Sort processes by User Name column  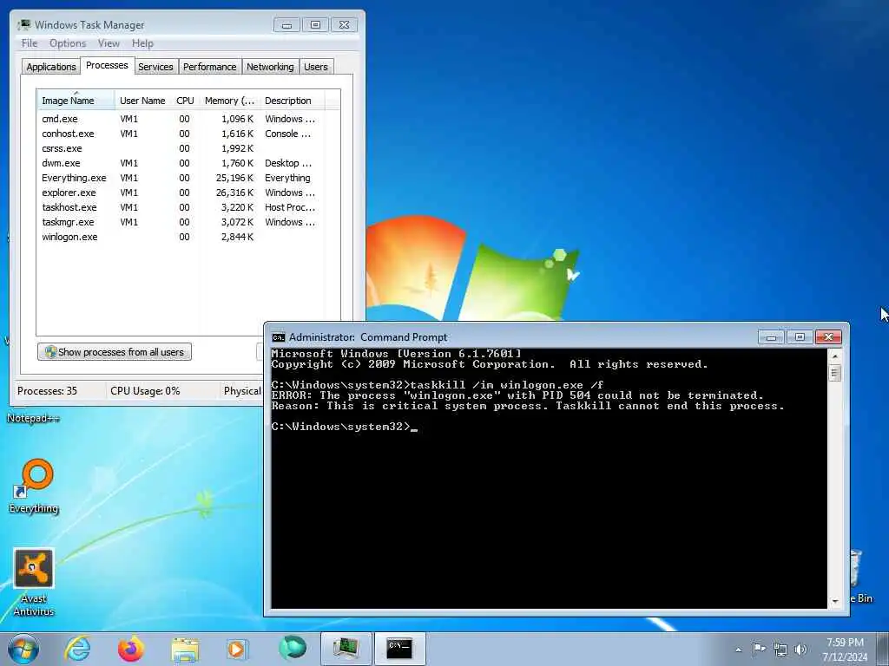142,101
